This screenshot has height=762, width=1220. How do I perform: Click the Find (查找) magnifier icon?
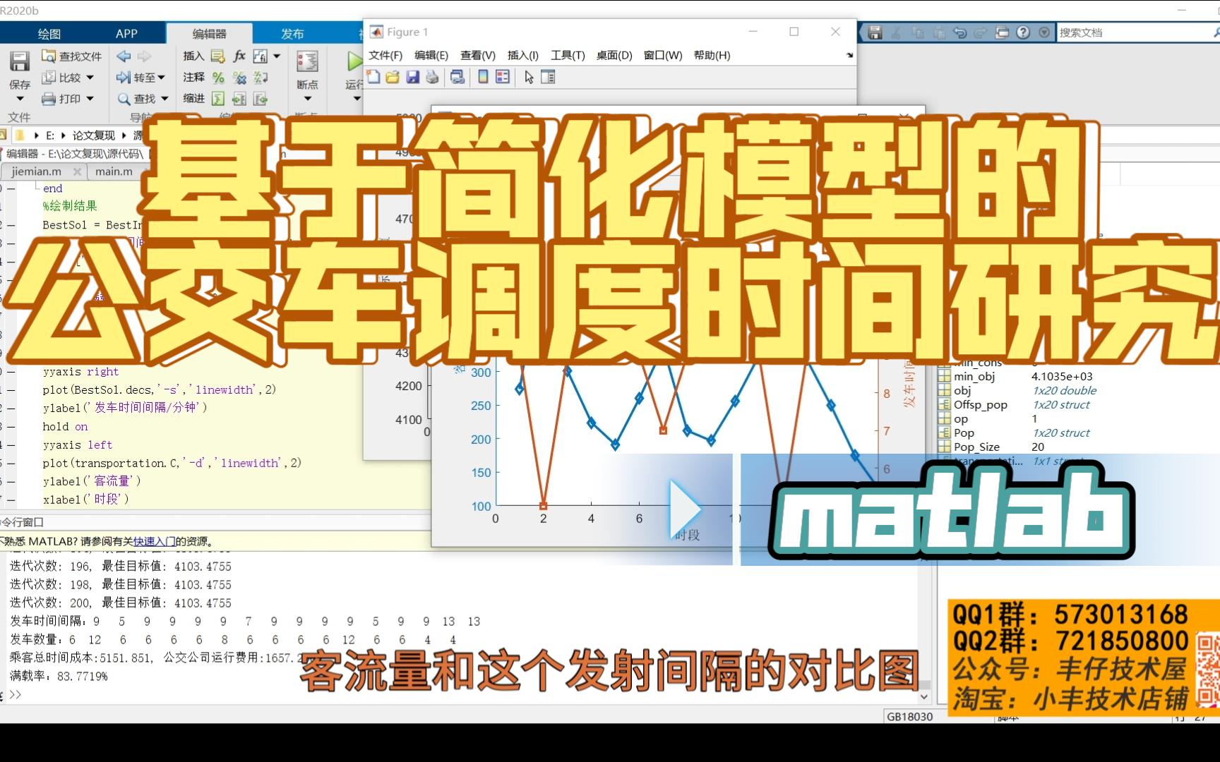point(124,99)
